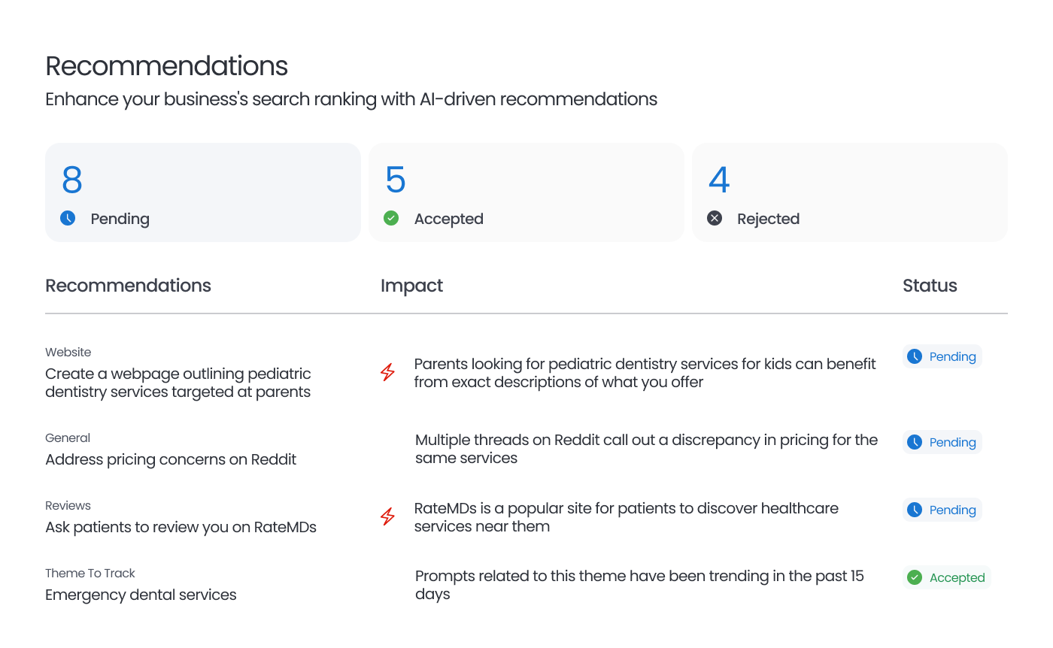Screen dimensions: 1053x648
Task: Expand the Theme To Track category
Action: click(x=90, y=573)
